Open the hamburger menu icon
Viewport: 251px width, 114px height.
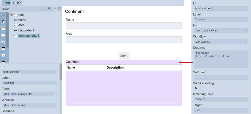(60, 9)
